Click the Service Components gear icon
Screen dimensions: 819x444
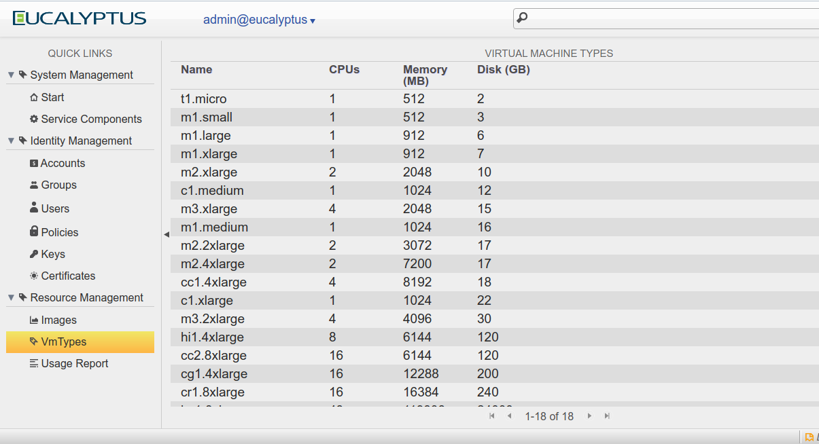tap(34, 119)
